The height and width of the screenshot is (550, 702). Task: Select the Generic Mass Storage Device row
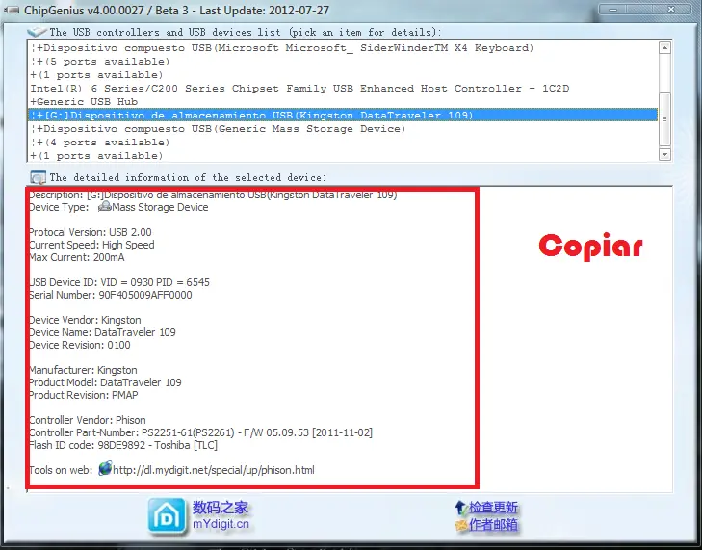[343, 129]
